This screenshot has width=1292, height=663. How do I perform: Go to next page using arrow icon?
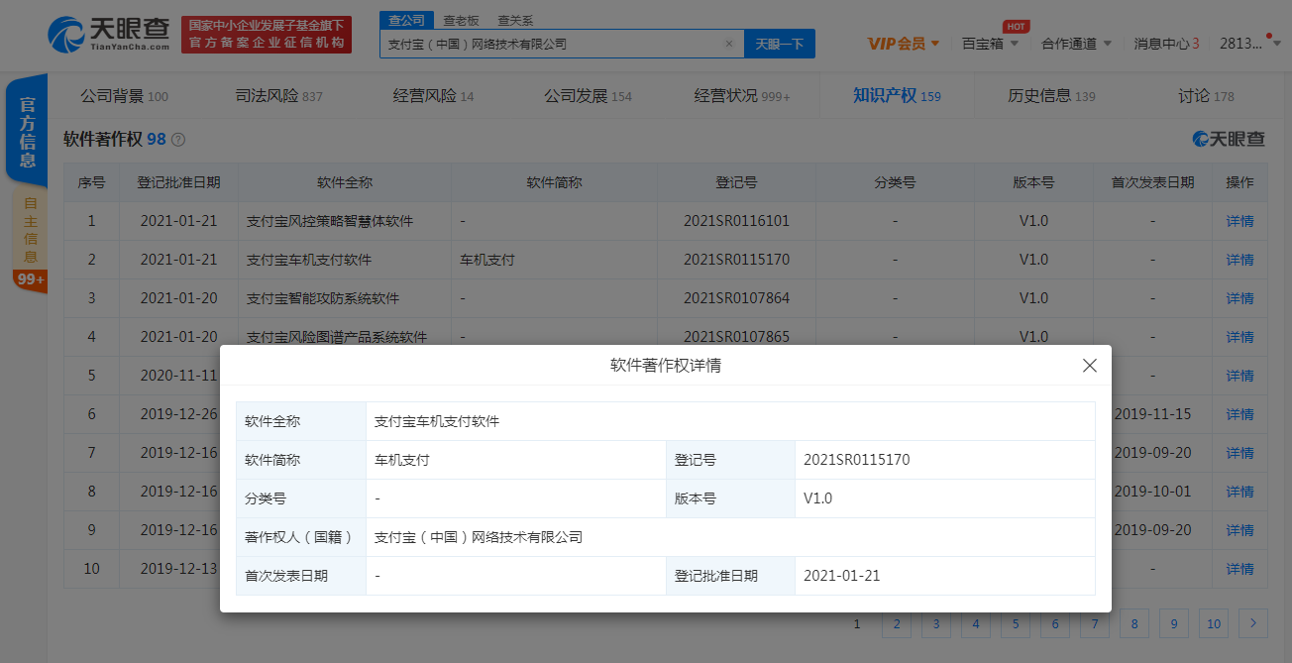point(1253,623)
